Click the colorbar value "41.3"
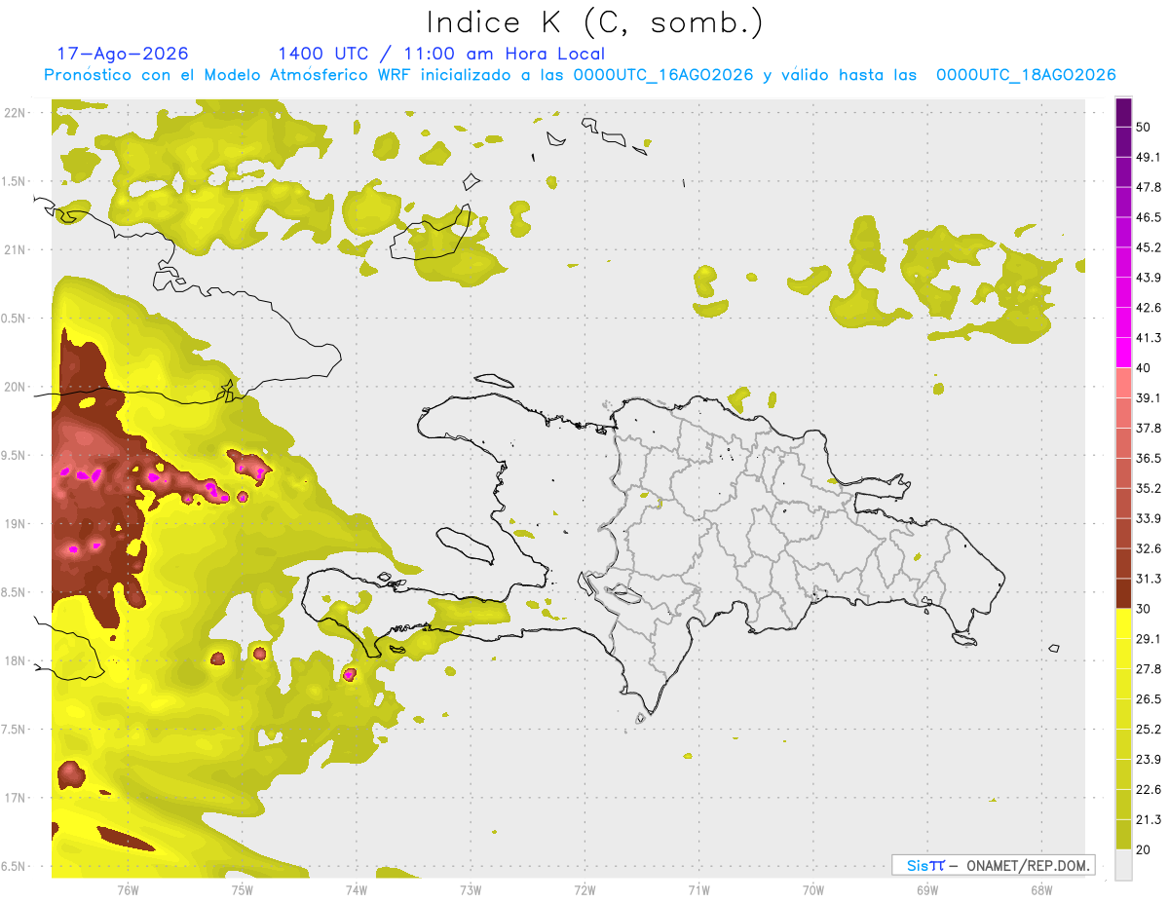Screen dimensions: 1169x903 point(1149,338)
